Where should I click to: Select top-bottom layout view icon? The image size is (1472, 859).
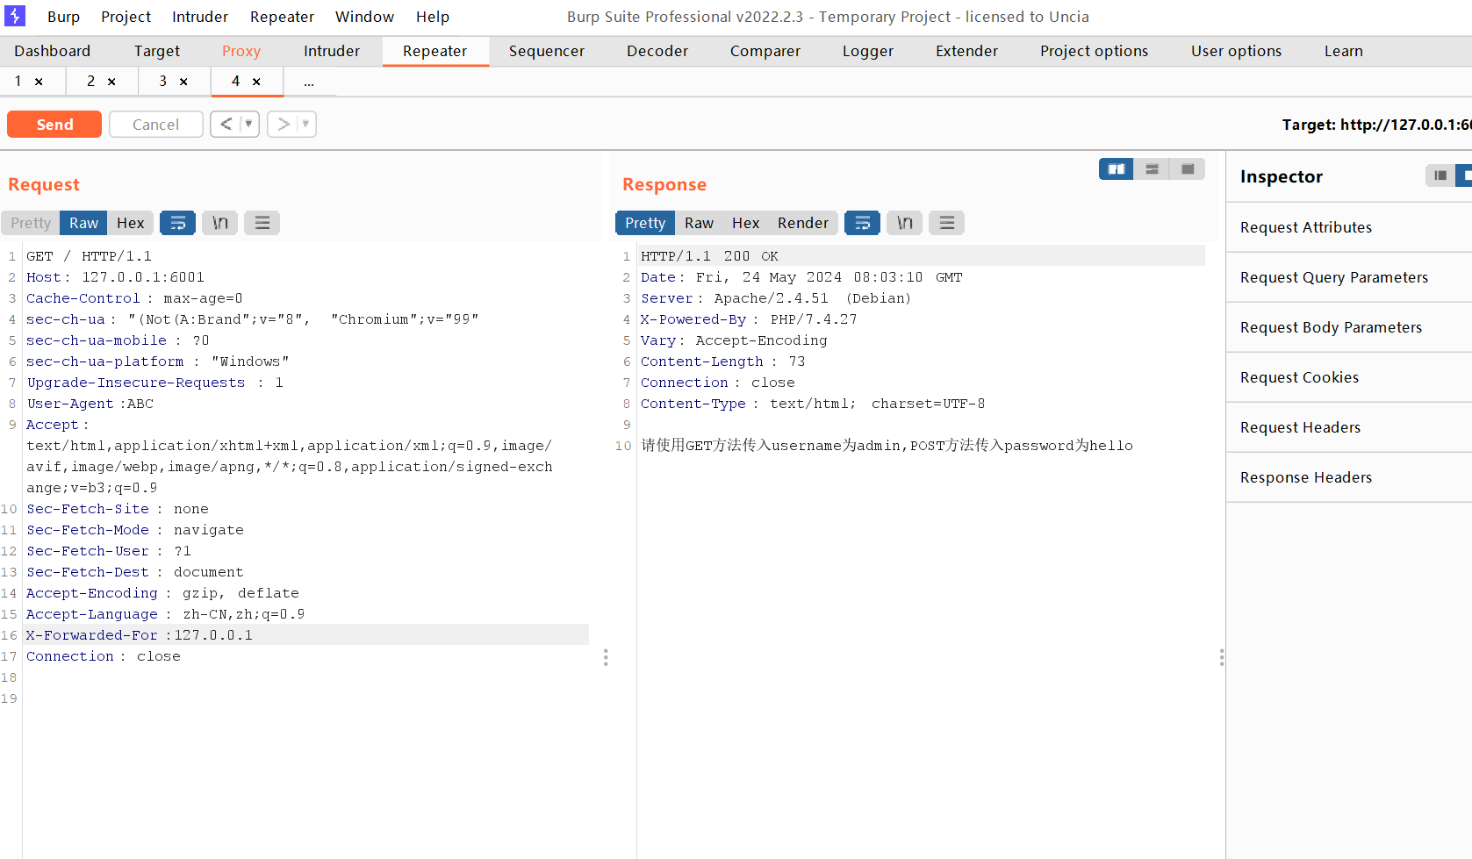pos(1152,169)
